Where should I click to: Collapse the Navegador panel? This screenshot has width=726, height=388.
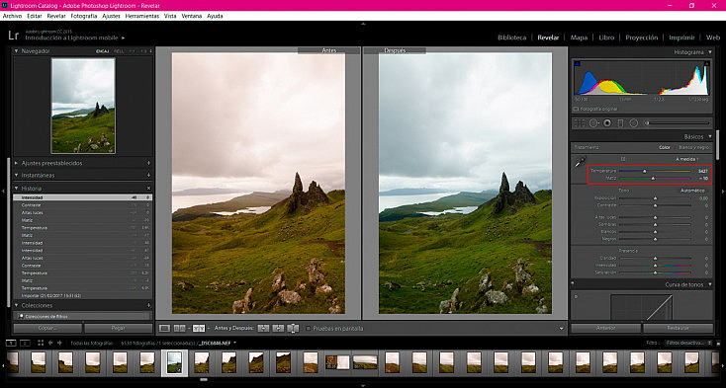pyautogui.click(x=16, y=50)
